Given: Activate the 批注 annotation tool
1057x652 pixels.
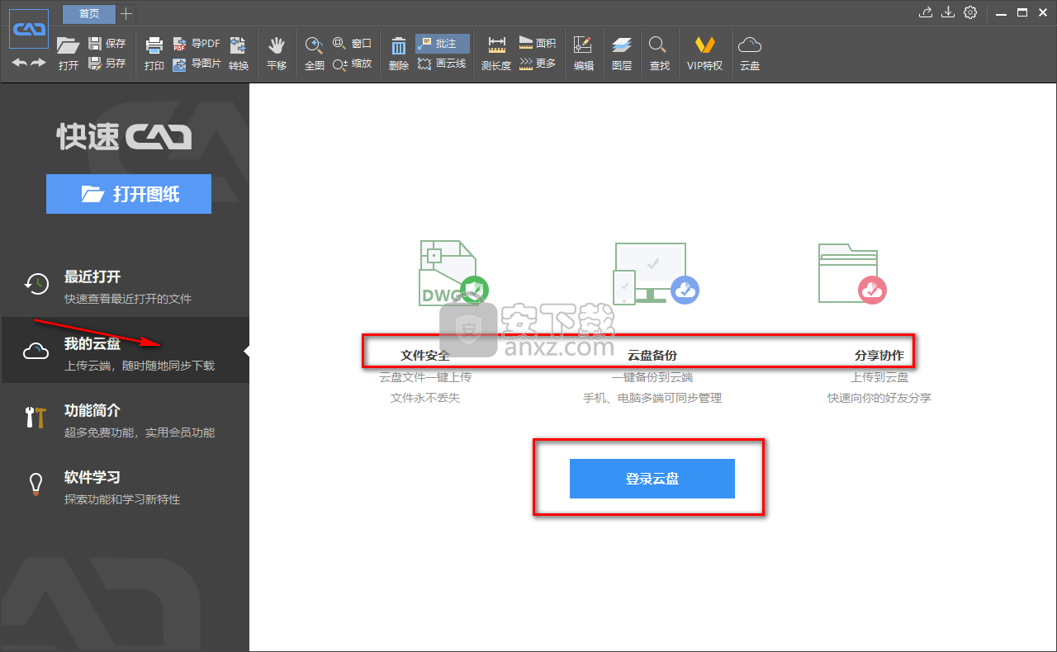Looking at the screenshot, I should 443,44.
